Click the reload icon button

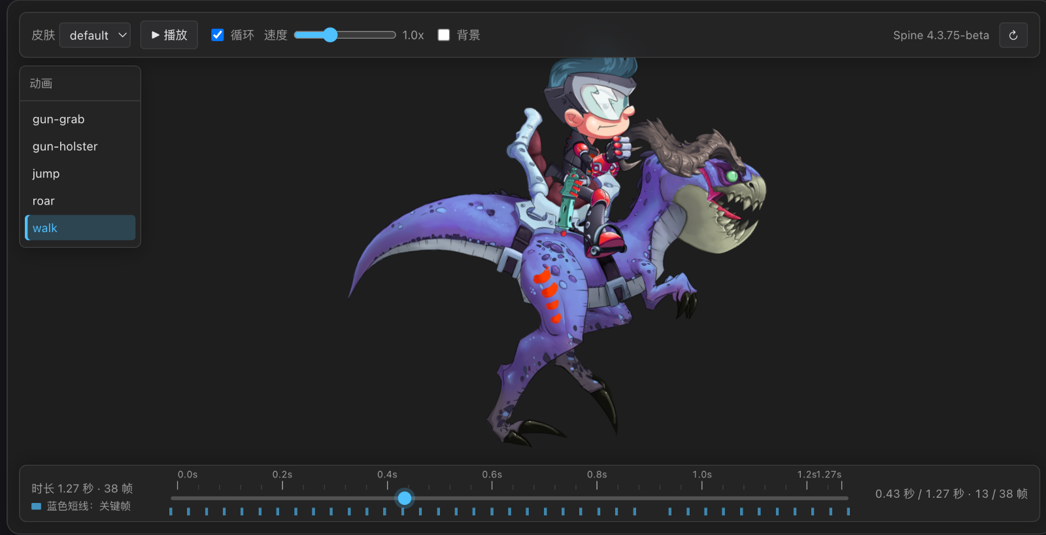(x=1013, y=35)
